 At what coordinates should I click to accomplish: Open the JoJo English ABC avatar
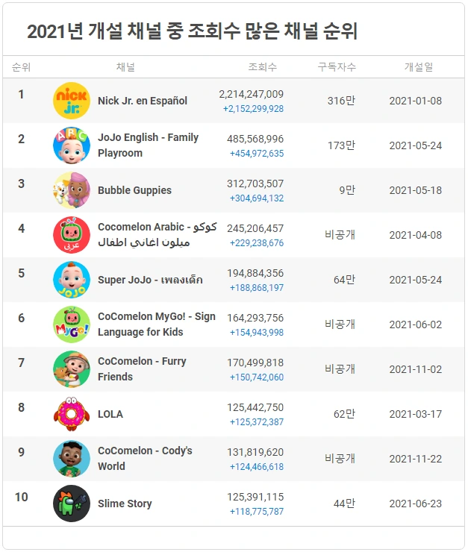click(x=72, y=145)
